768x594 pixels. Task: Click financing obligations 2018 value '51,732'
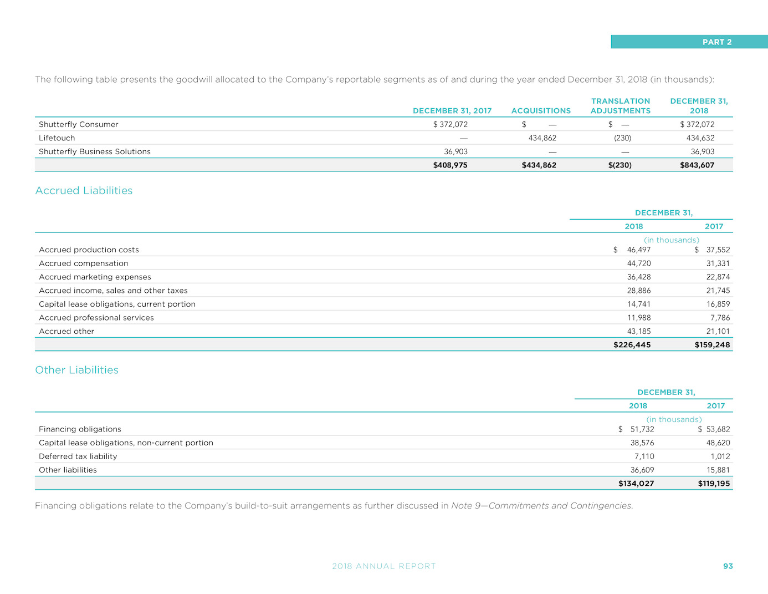click(x=642, y=429)
